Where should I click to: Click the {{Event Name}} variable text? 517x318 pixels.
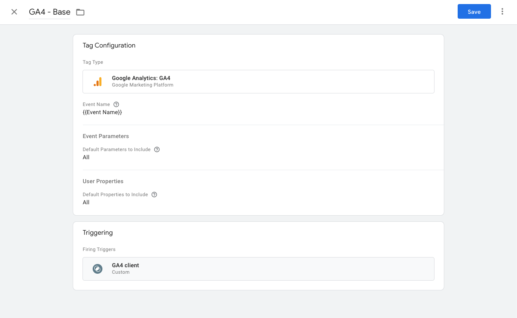click(102, 112)
